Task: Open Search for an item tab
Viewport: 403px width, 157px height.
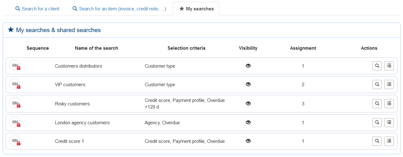Action: [119, 9]
